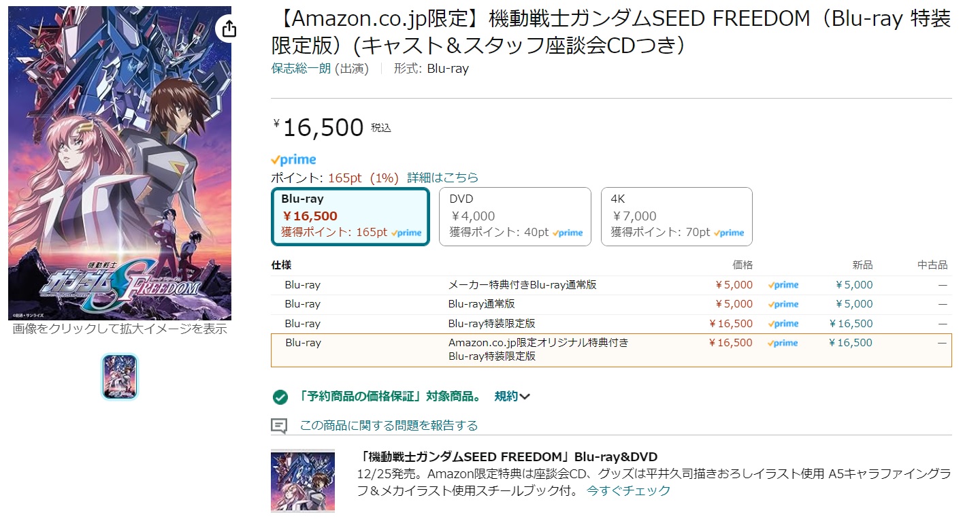
Task: Choose the Blu-ray通常版 edition row
Action: (481, 304)
